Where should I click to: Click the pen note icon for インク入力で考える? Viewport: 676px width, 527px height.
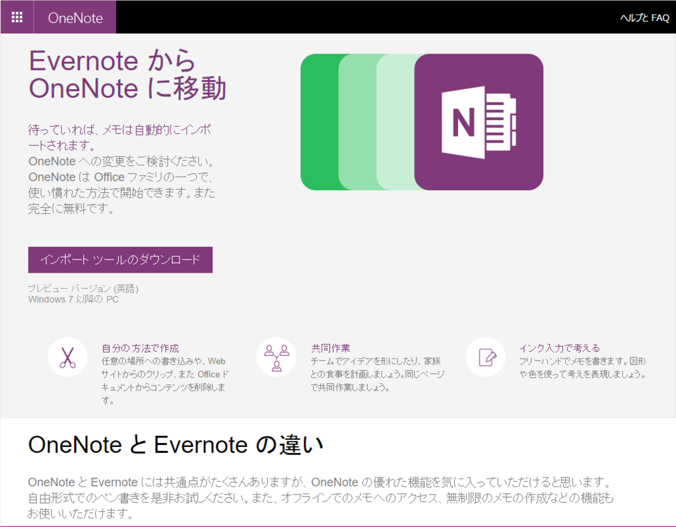[486, 357]
